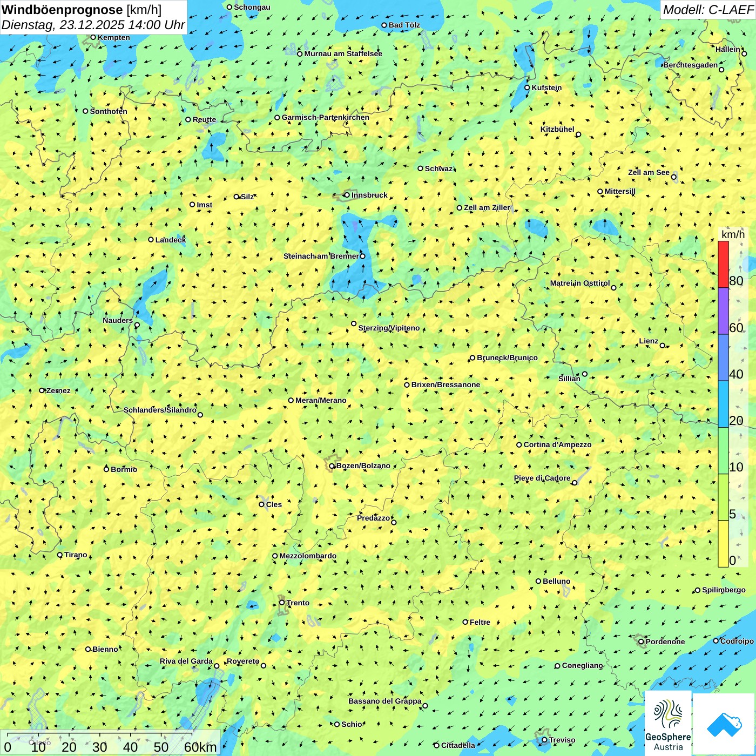Click the 'Bienno' label
756x756 pixels.
pos(105,649)
